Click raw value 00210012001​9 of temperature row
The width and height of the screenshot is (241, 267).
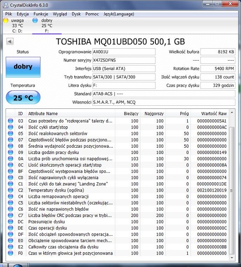pyautogui.click(x=212, y=190)
